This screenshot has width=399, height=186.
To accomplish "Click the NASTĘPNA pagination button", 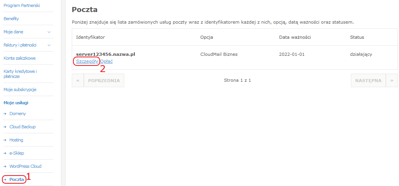I will point(368,81).
